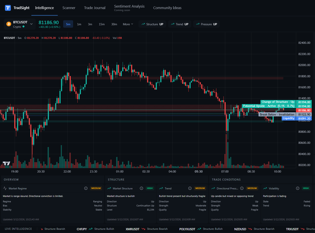
Task: Select the 3m timeframe
Action: pos(90,24)
